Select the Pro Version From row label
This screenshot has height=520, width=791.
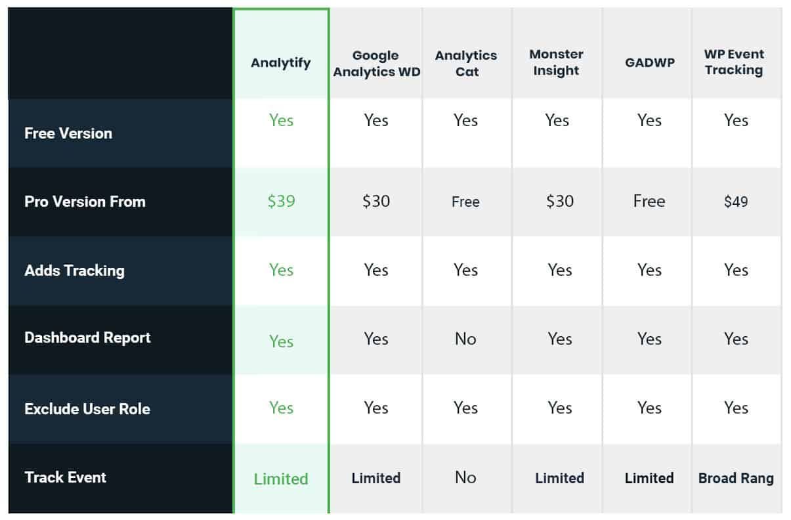pyautogui.click(x=85, y=202)
